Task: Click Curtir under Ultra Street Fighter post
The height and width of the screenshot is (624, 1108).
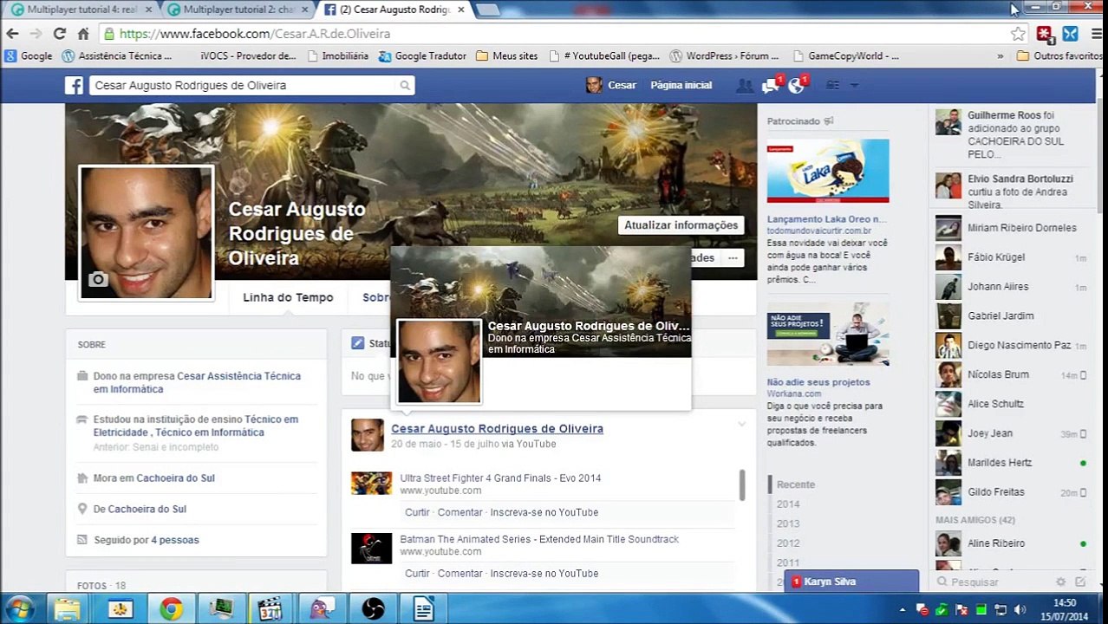Action: [417, 512]
